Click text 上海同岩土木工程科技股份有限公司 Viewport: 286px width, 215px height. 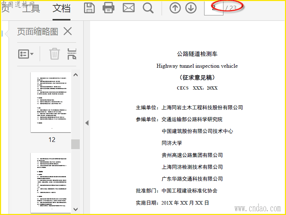coord(202,107)
